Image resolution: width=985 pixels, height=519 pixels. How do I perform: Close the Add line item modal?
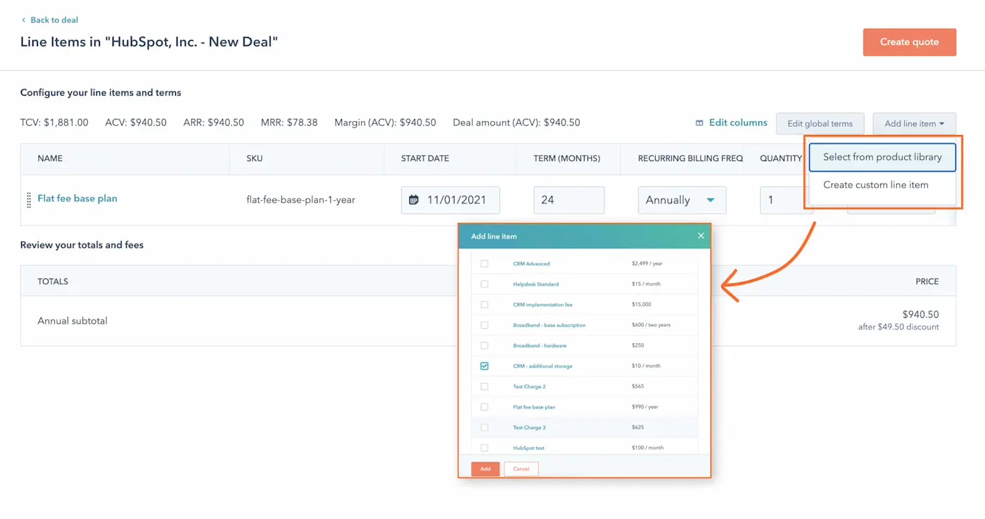coord(701,236)
